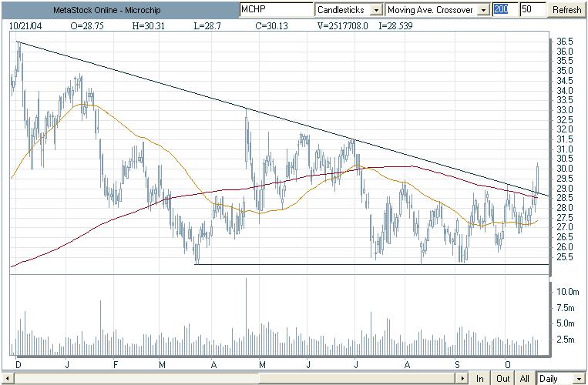
Task: Click the tallest volume spike bar in late April
Action: click(x=247, y=316)
